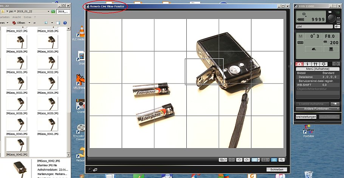Screen dimensions: 344x178
Task: Click the AWB white balance setting
Action: coord(301,43)
